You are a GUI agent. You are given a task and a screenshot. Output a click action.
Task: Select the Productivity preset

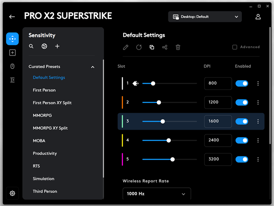[x=45, y=153]
